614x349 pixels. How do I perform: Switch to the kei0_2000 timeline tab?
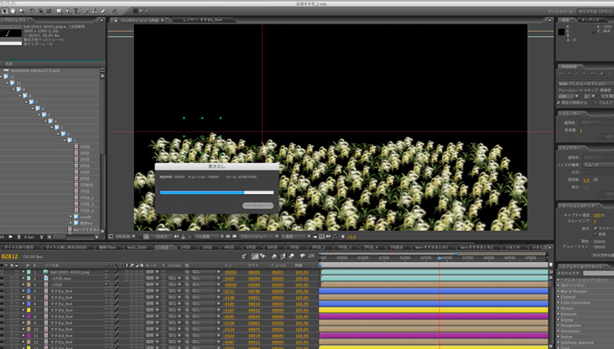point(136,248)
